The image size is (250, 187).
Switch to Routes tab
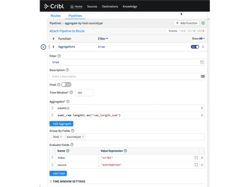pyautogui.click(x=55, y=15)
